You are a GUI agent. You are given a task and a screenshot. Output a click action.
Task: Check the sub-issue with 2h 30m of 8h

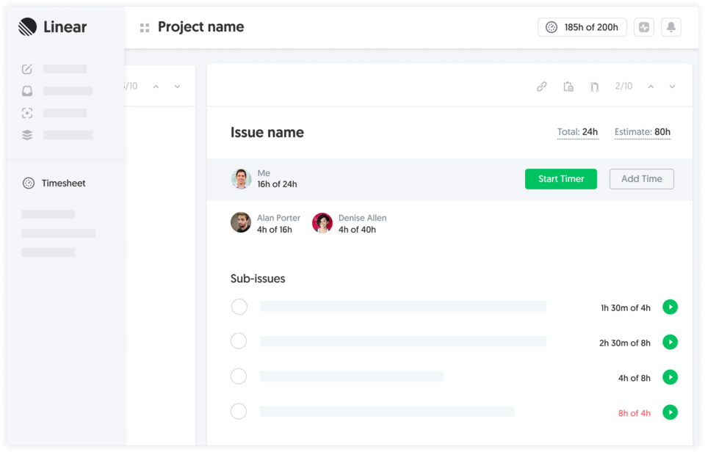(239, 341)
